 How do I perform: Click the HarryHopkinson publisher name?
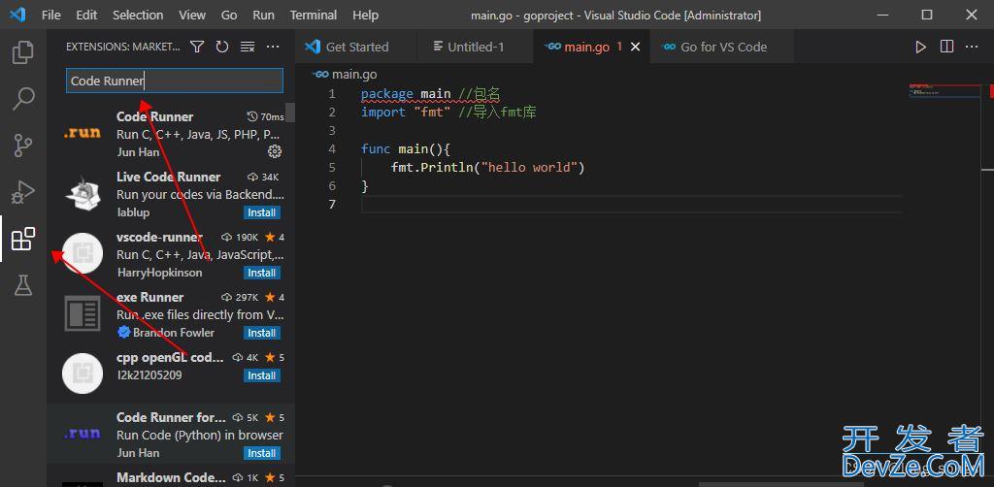point(160,273)
